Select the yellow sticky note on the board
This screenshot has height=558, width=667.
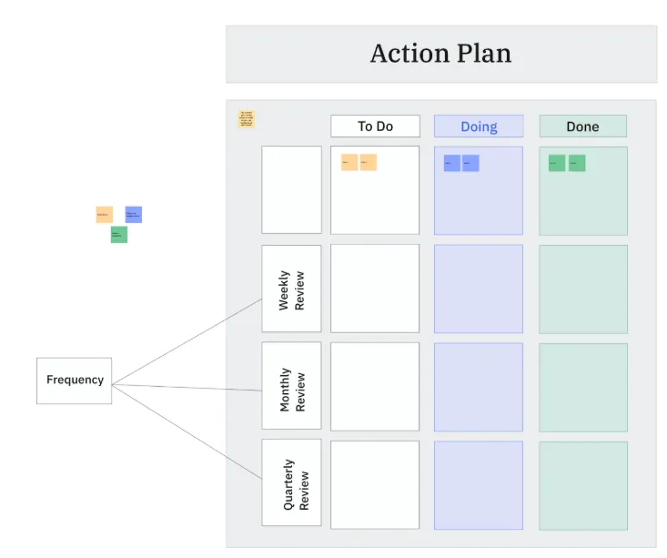(247, 118)
